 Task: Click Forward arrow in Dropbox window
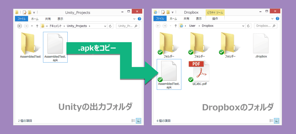click(x=164, y=26)
